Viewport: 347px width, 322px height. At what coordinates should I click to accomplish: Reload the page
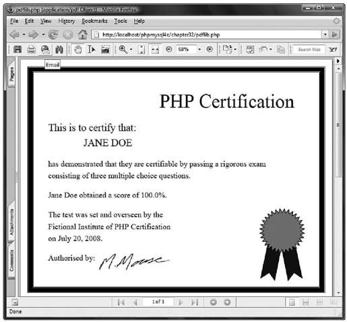click(x=53, y=34)
